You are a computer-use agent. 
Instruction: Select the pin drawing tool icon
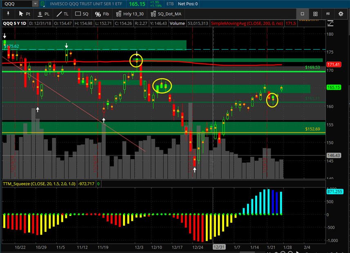(x=8, y=14)
